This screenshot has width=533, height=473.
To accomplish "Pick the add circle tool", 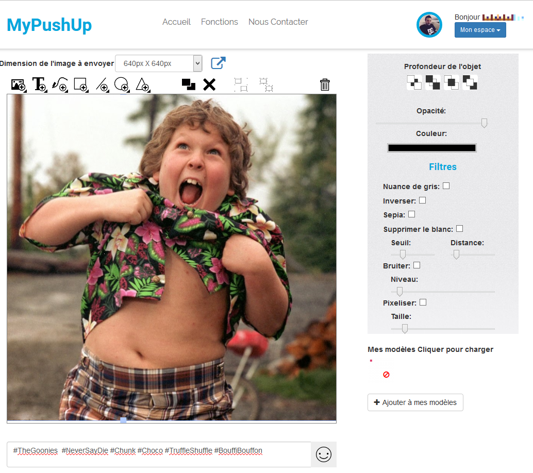I will pyautogui.click(x=122, y=85).
